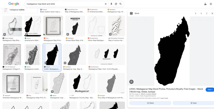Open the 'Licence details' link

tap(151, 94)
